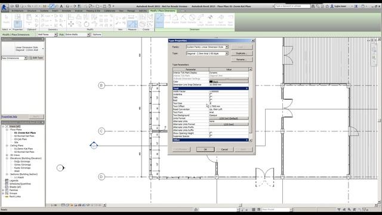
Task: Click the Measure tool icon in ribbon
Action: (x=133, y=24)
